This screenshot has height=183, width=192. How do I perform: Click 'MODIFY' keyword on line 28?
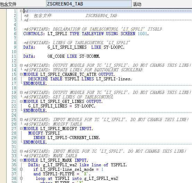35,133
